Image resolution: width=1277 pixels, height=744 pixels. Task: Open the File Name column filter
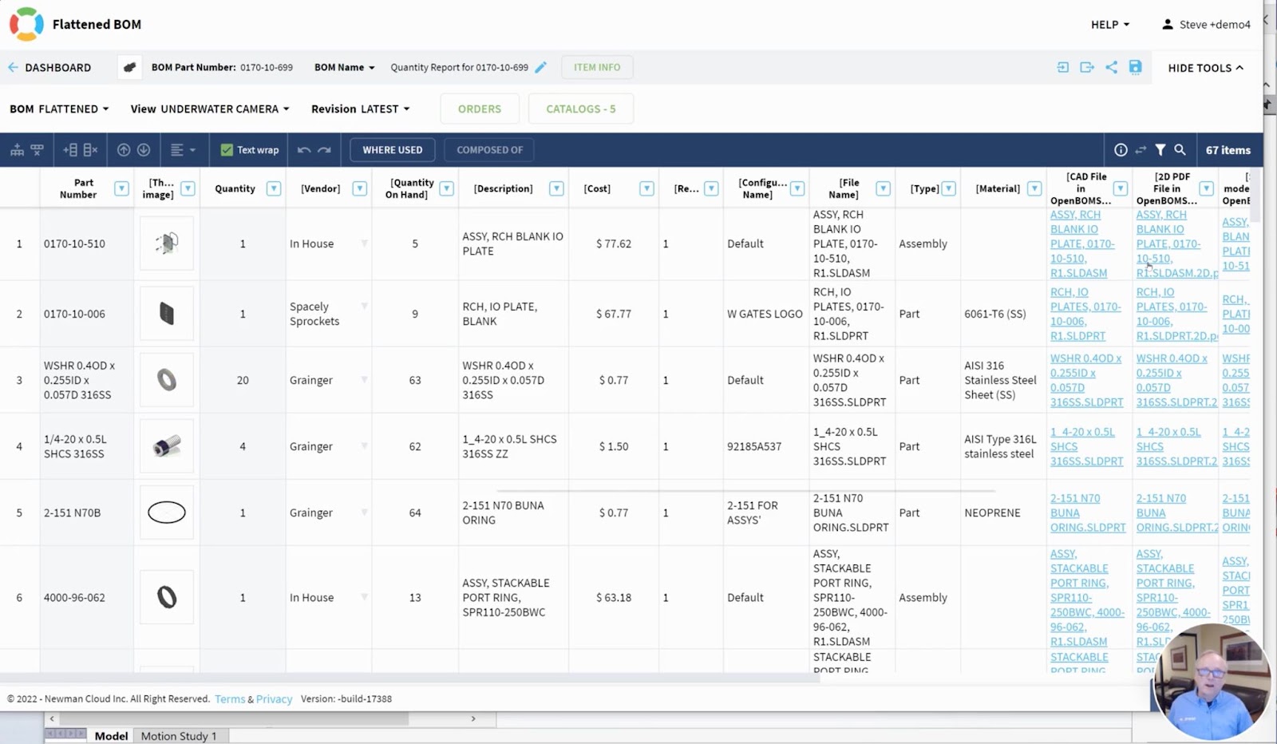coord(884,189)
